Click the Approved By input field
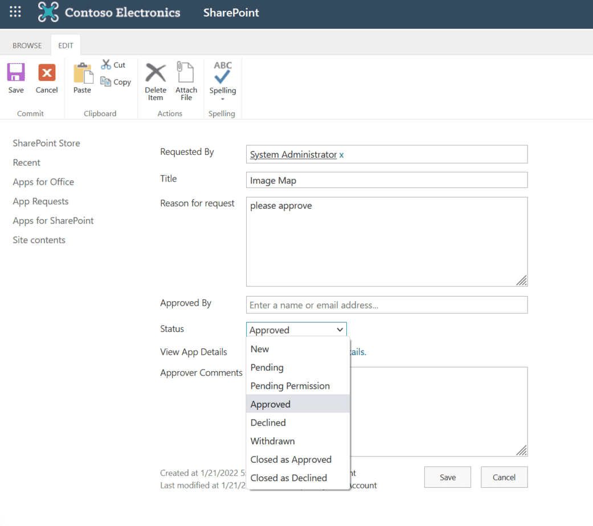This screenshot has width=593, height=526. tap(387, 305)
